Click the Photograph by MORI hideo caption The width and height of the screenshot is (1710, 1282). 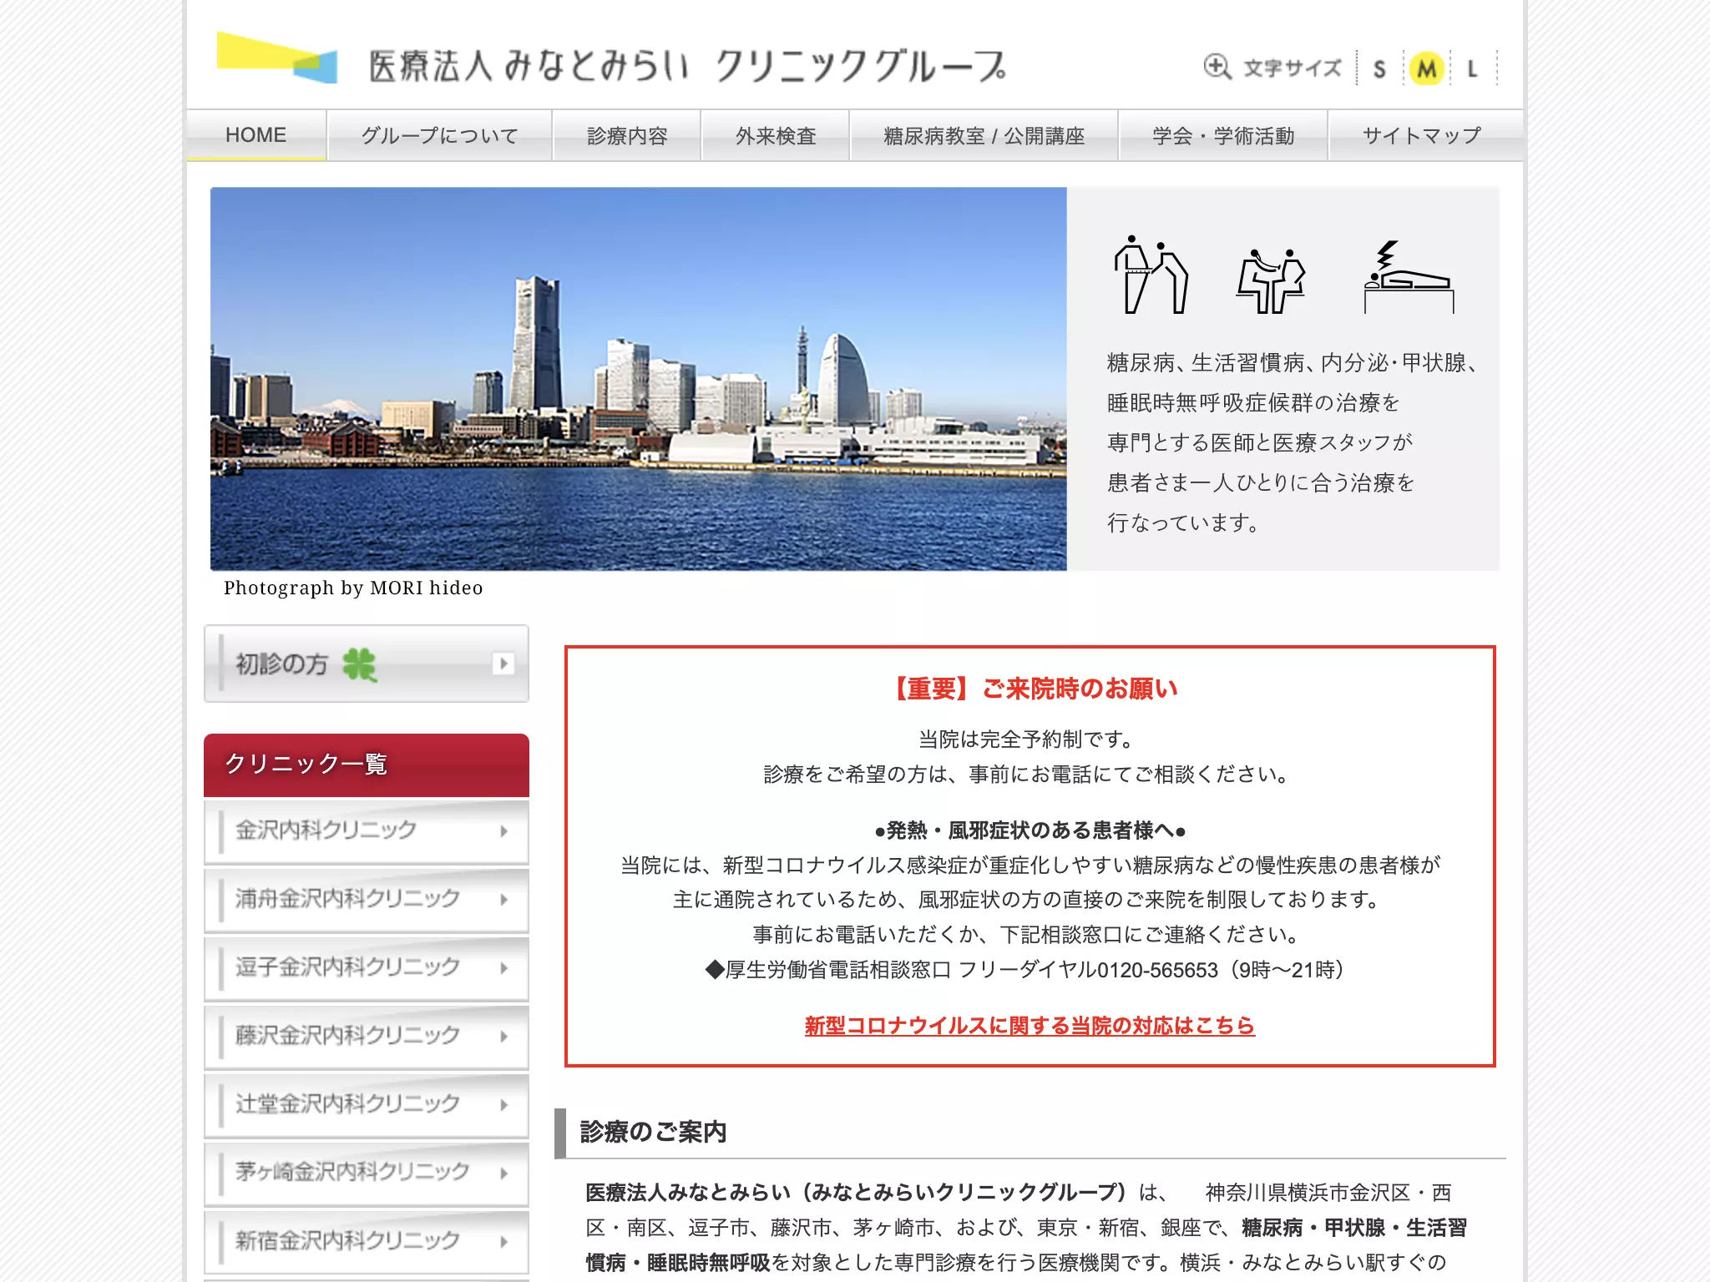(353, 588)
